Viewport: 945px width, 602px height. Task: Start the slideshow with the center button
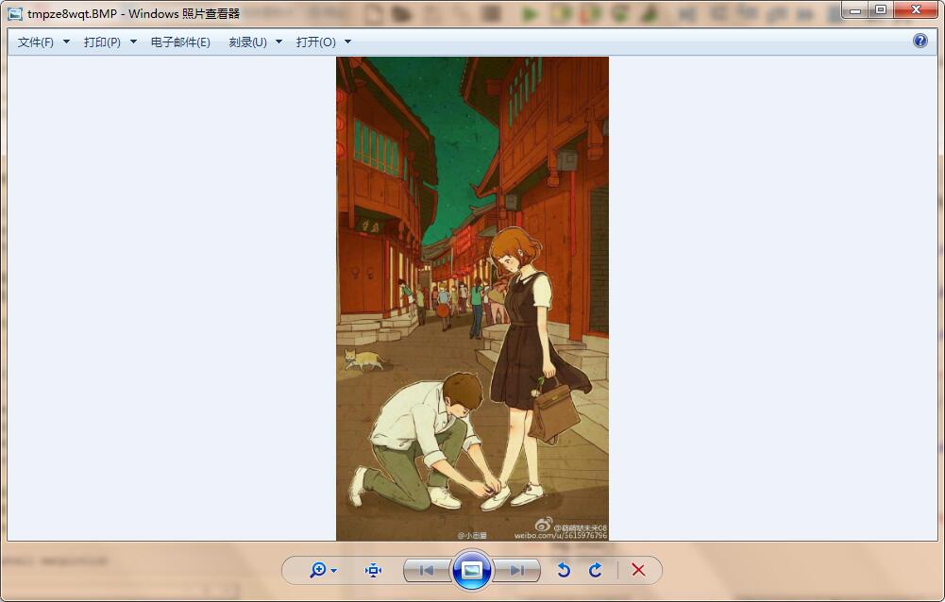tap(471, 570)
